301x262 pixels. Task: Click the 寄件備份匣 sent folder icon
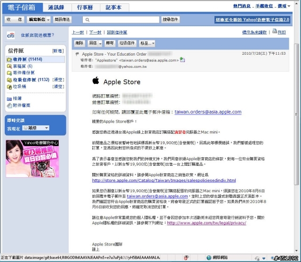pos(9,73)
